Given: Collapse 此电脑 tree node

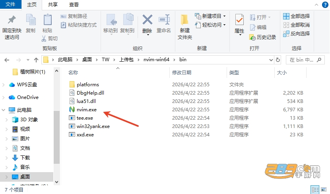Looking at the screenshot, I should point(3,110).
